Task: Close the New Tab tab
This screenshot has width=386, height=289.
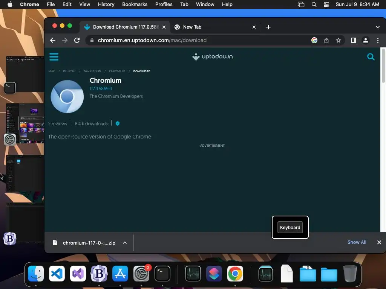Action: pyautogui.click(x=254, y=27)
